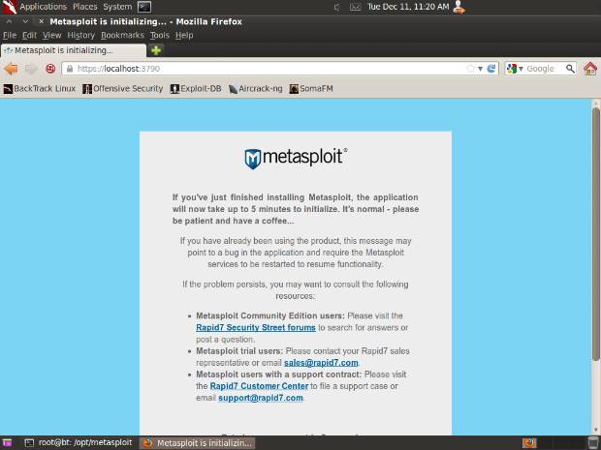
Task: Click the back navigation arrow
Action: (12, 69)
